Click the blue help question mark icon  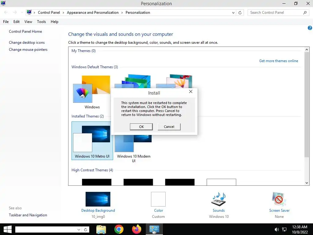[310, 28]
